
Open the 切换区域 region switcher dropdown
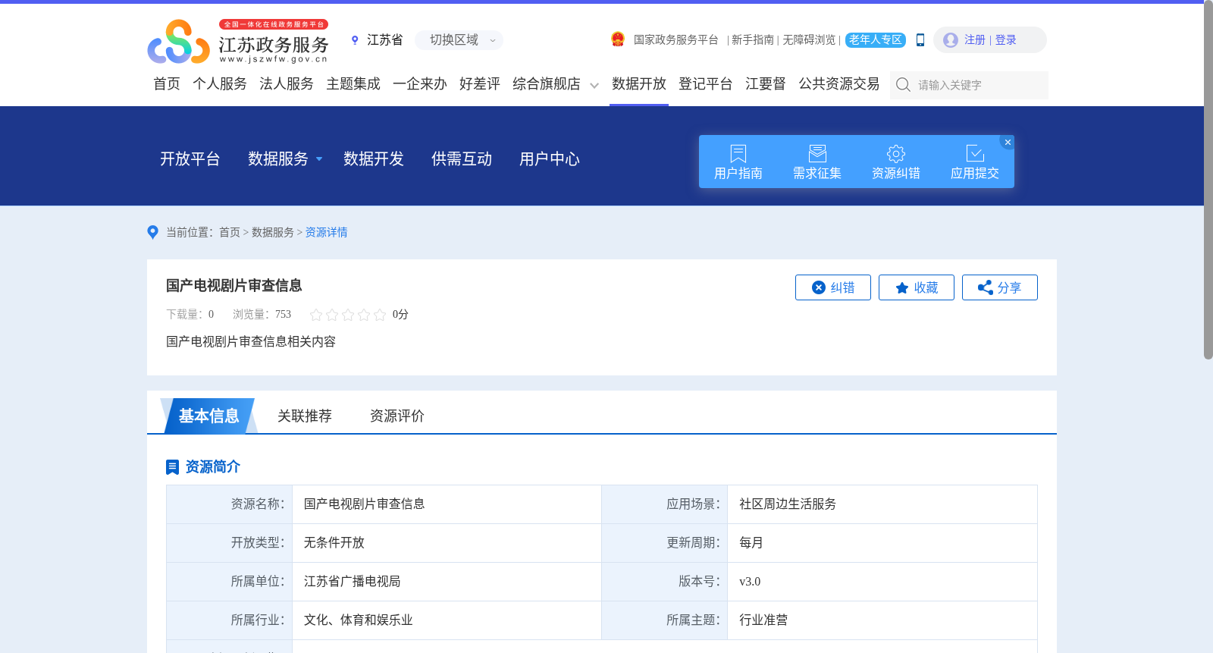[x=459, y=40]
